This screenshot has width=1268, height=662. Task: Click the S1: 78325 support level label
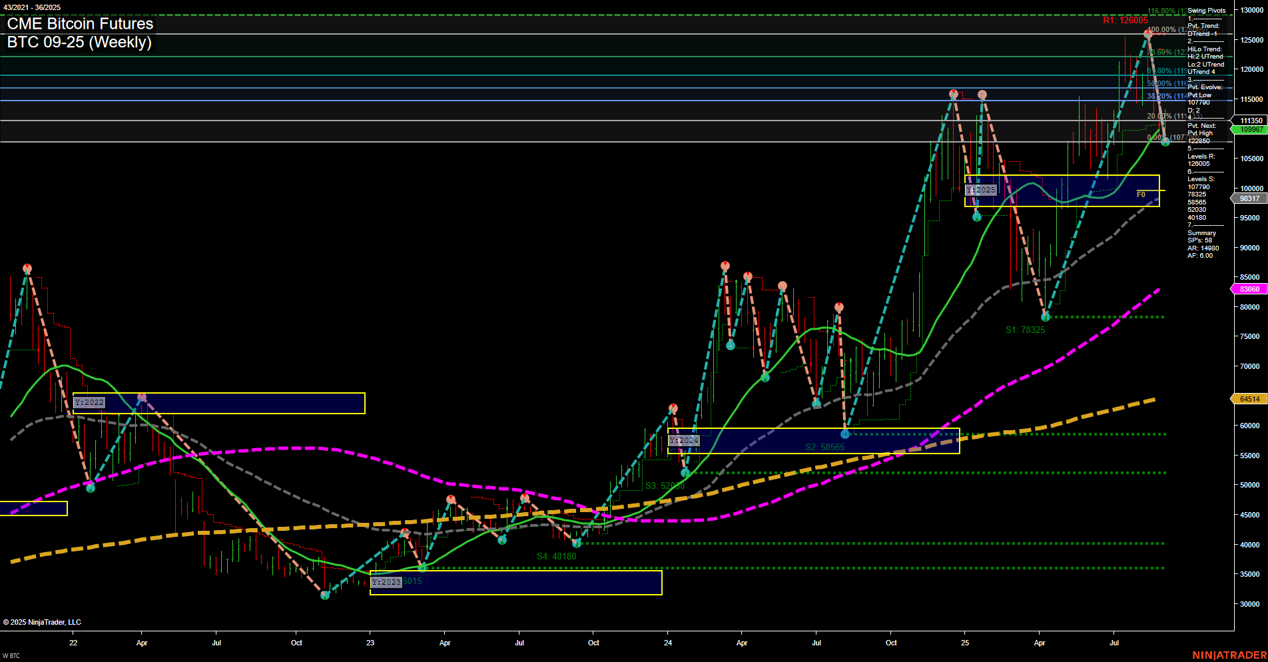pyautogui.click(x=1026, y=328)
